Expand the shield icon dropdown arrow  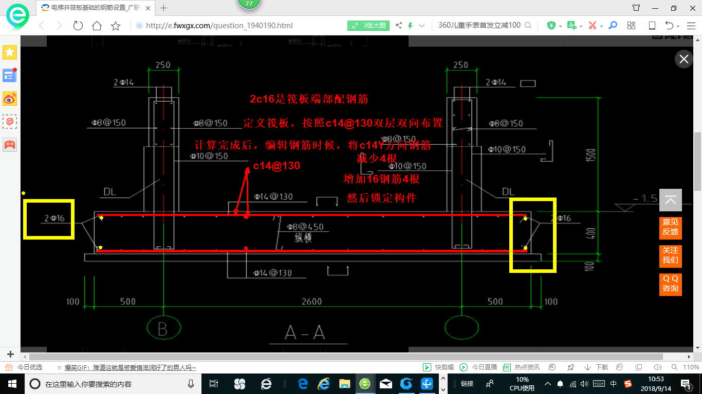click(x=560, y=26)
